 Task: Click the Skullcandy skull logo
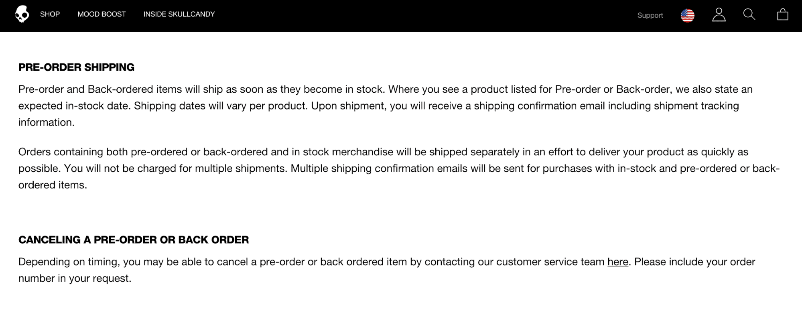pyautogui.click(x=22, y=14)
